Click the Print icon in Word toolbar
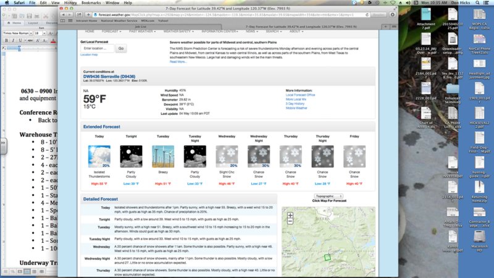 [x=37, y=16]
